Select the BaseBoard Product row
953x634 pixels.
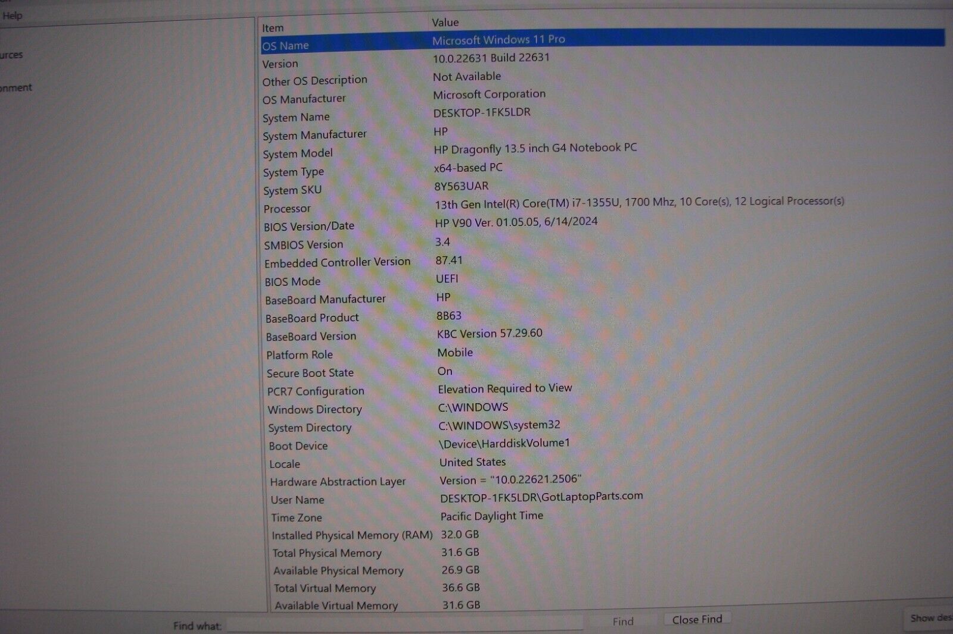[x=603, y=316]
